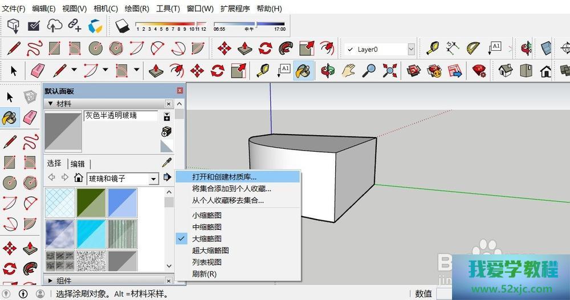
Task: Click the material sample eyedropper icon
Action: point(166,163)
